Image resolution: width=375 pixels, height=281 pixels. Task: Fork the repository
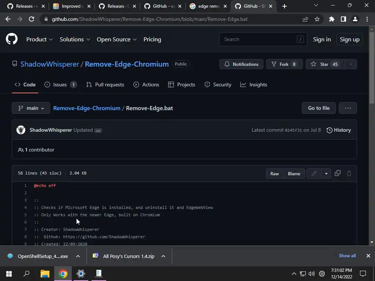(x=284, y=64)
